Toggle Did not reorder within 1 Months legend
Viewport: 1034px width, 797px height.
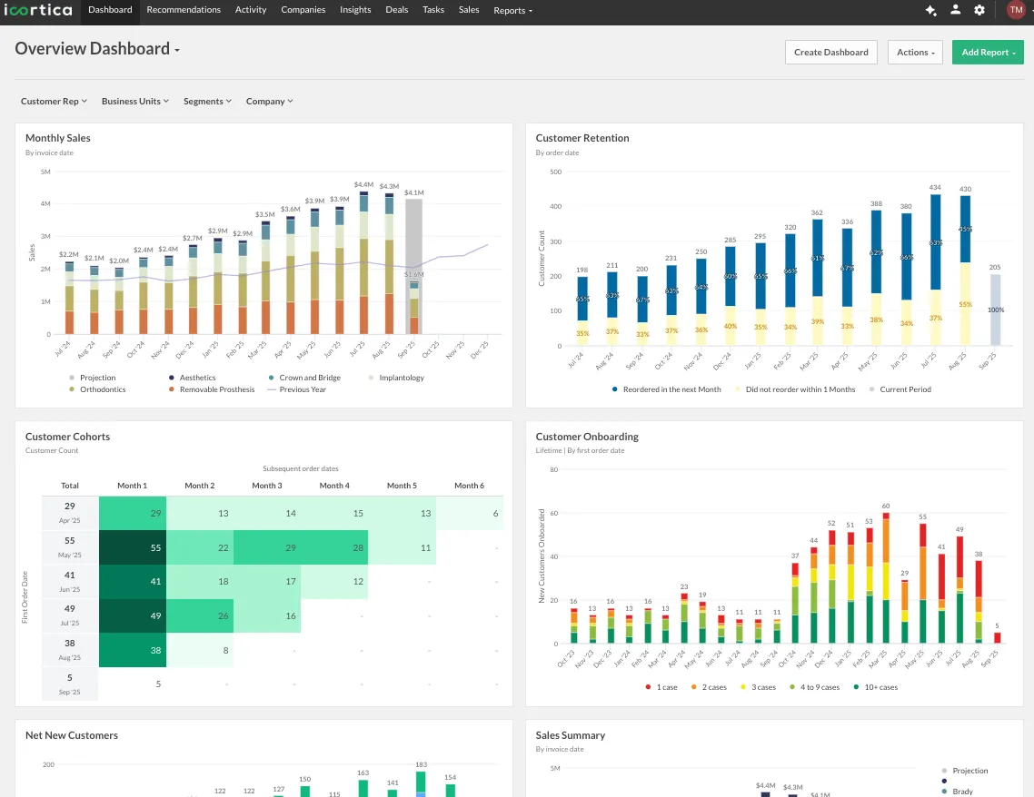[x=795, y=389]
